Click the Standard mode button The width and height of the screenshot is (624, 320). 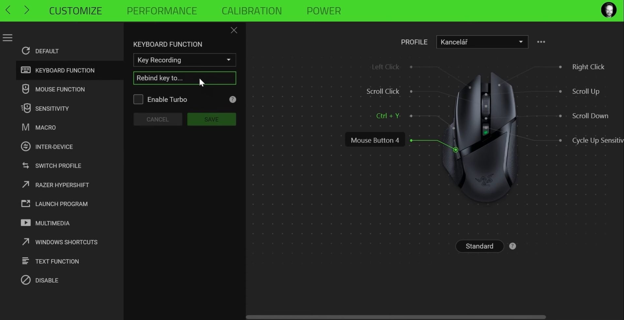[x=479, y=246]
